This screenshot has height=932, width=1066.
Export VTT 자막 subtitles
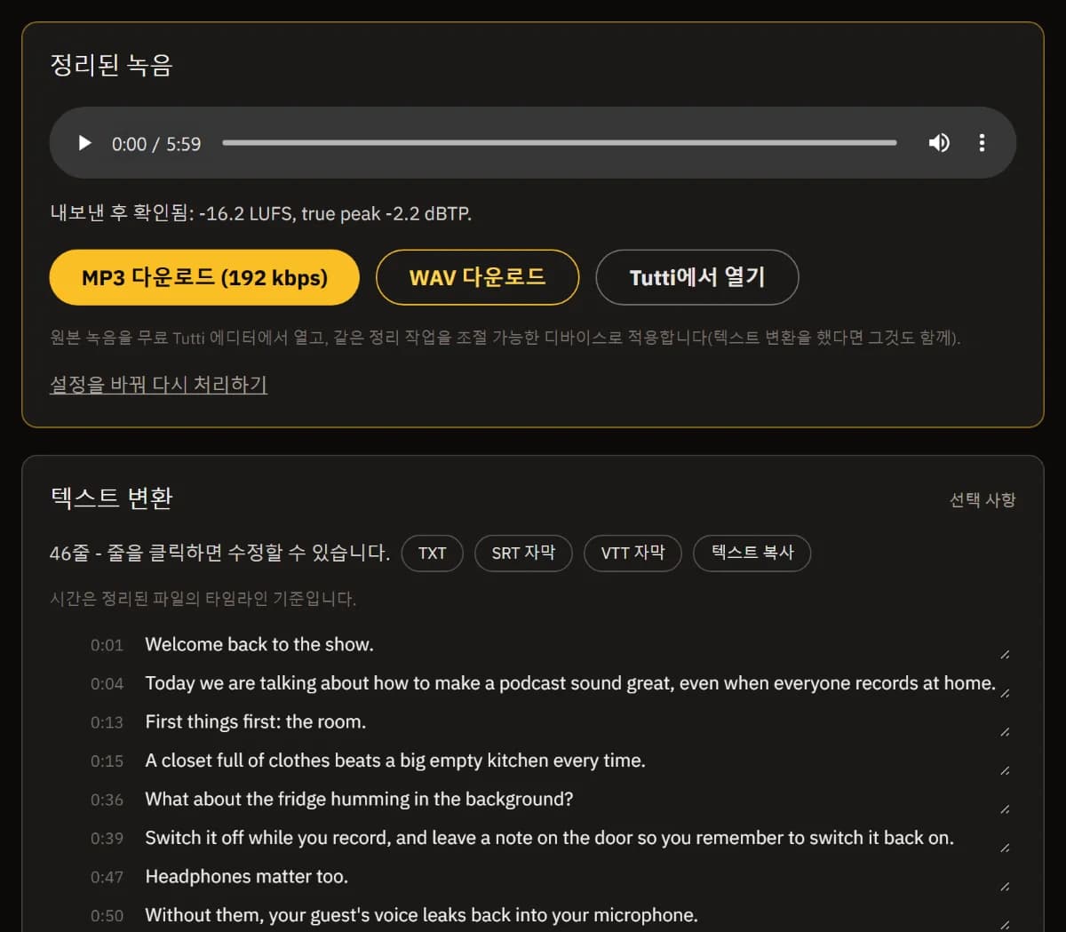632,553
